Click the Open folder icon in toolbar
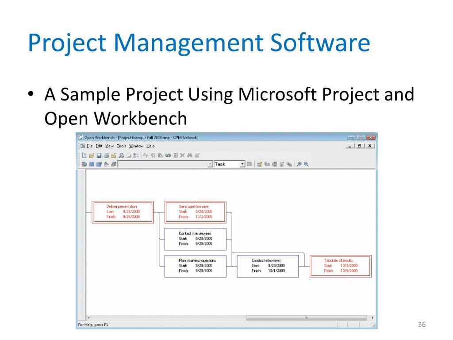The image size is (453, 340). (x=92, y=155)
